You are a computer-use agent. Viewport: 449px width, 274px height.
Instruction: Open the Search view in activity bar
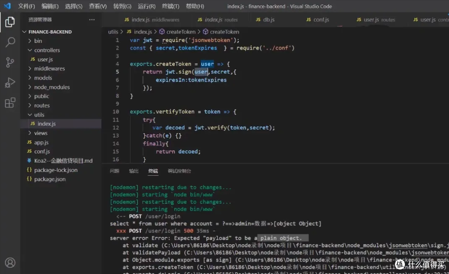pos(10,42)
